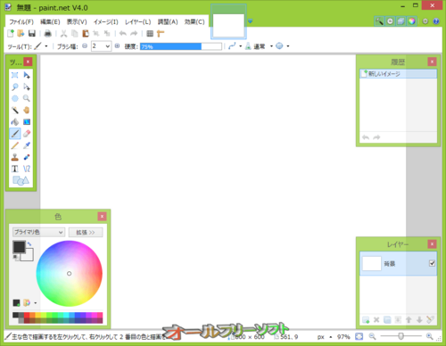The image size is (446, 346).
Task: Click the New image toolbar icon
Action: tap(11, 34)
